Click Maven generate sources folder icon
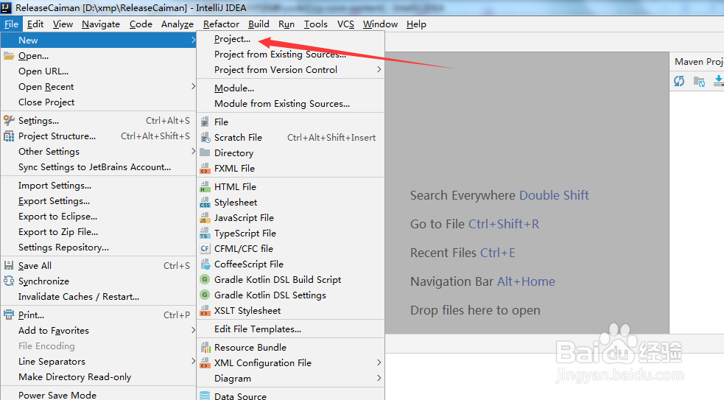Image resolution: width=724 pixels, height=400 pixels. click(x=699, y=82)
